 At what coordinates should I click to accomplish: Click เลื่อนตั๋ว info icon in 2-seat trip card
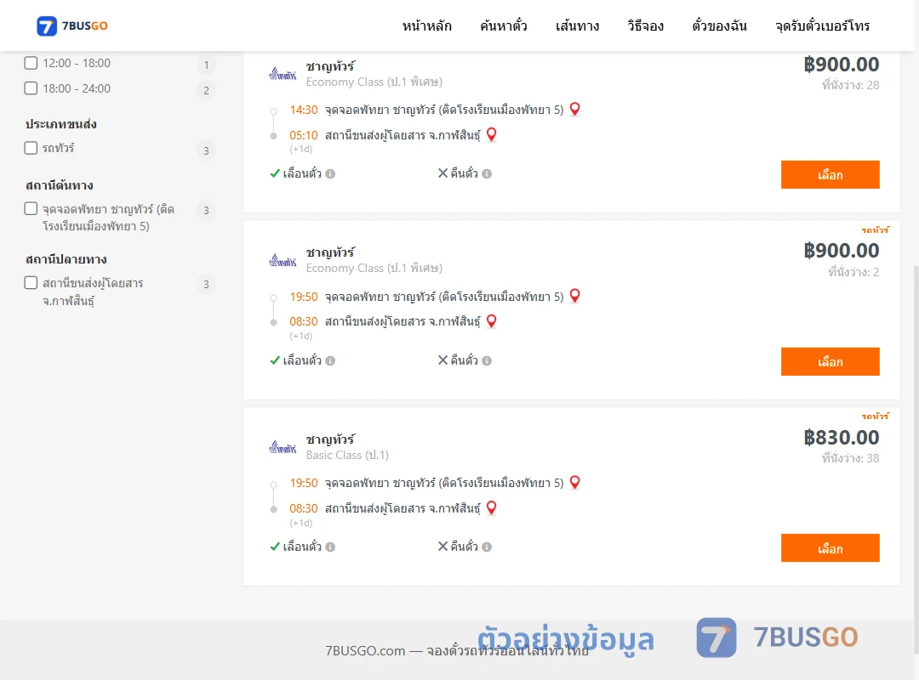click(330, 360)
